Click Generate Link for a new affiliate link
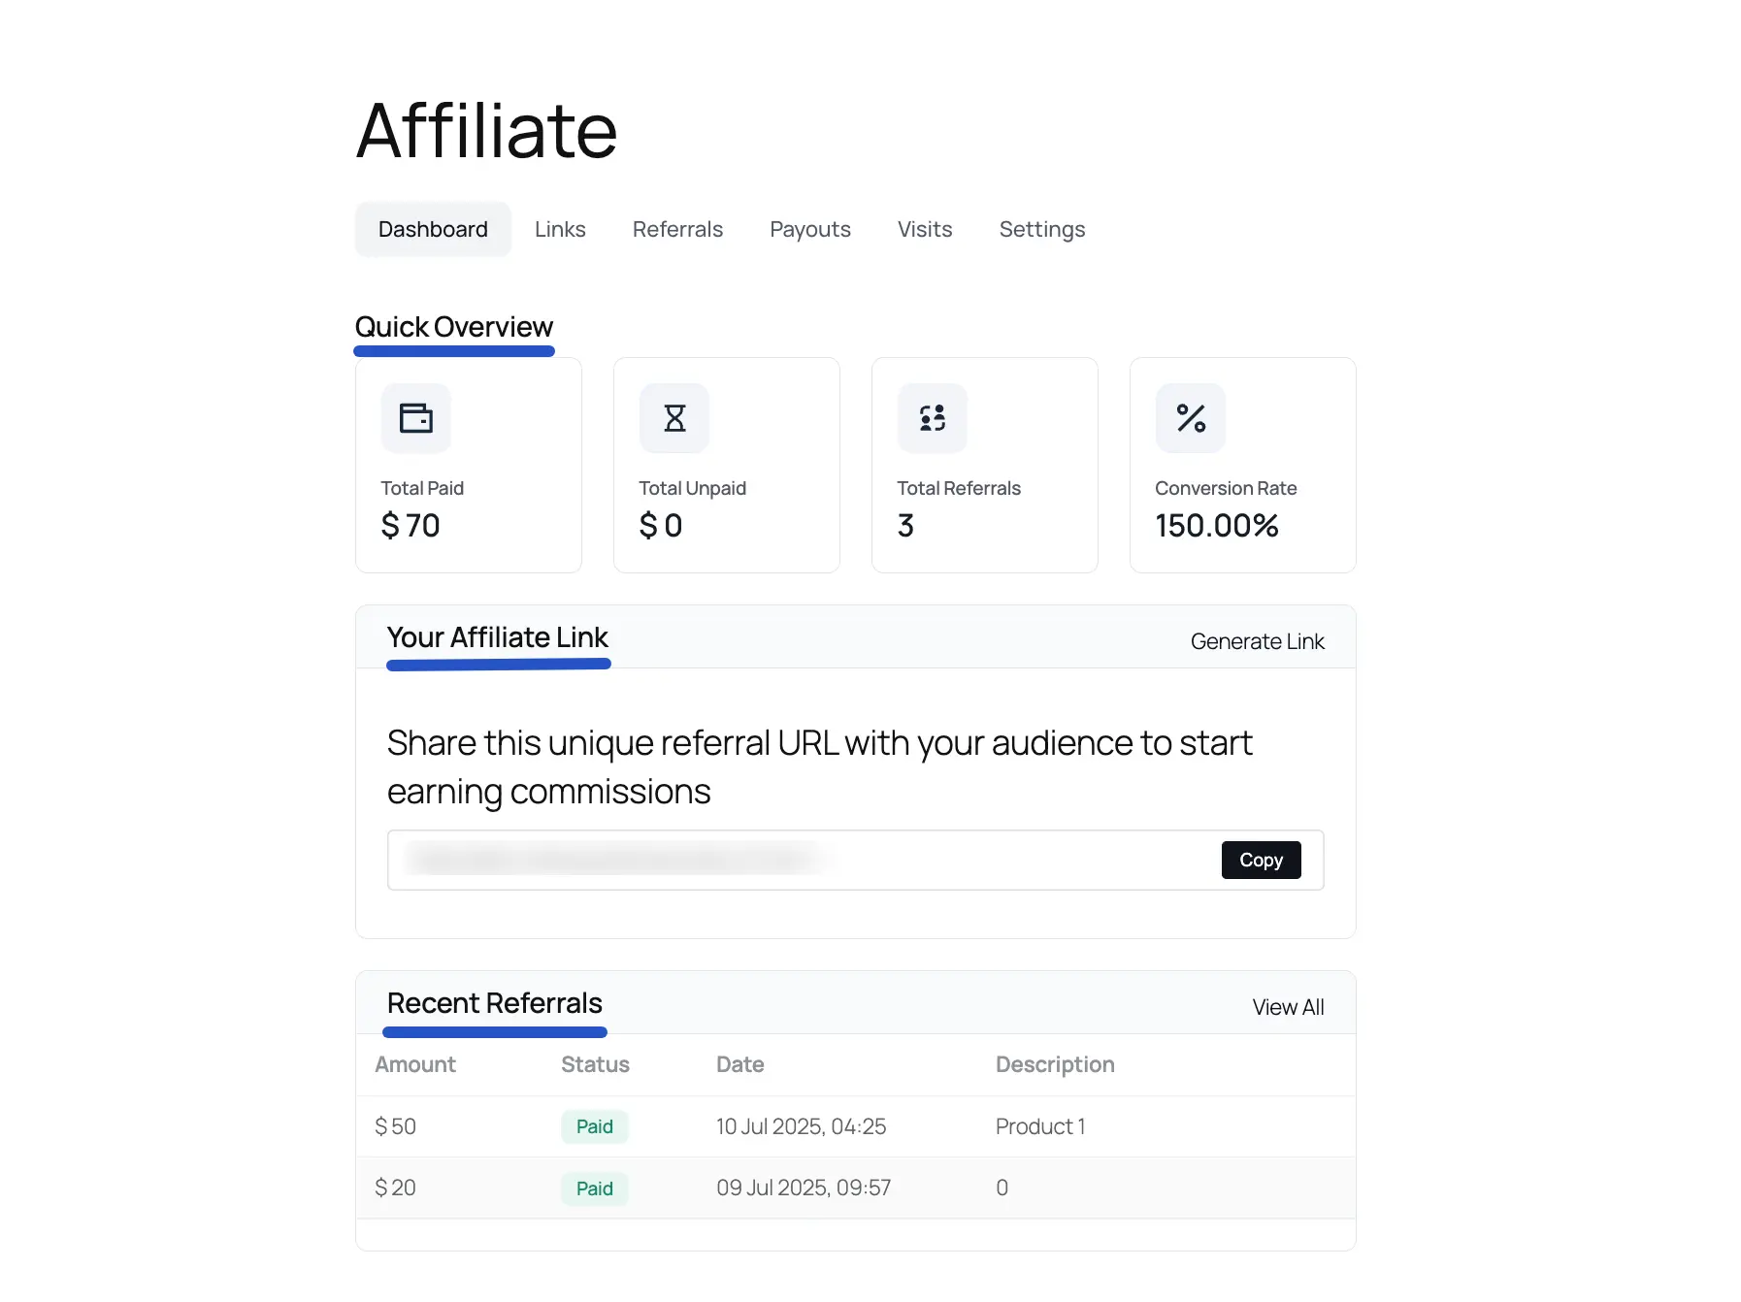 [x=1258, y=640]
